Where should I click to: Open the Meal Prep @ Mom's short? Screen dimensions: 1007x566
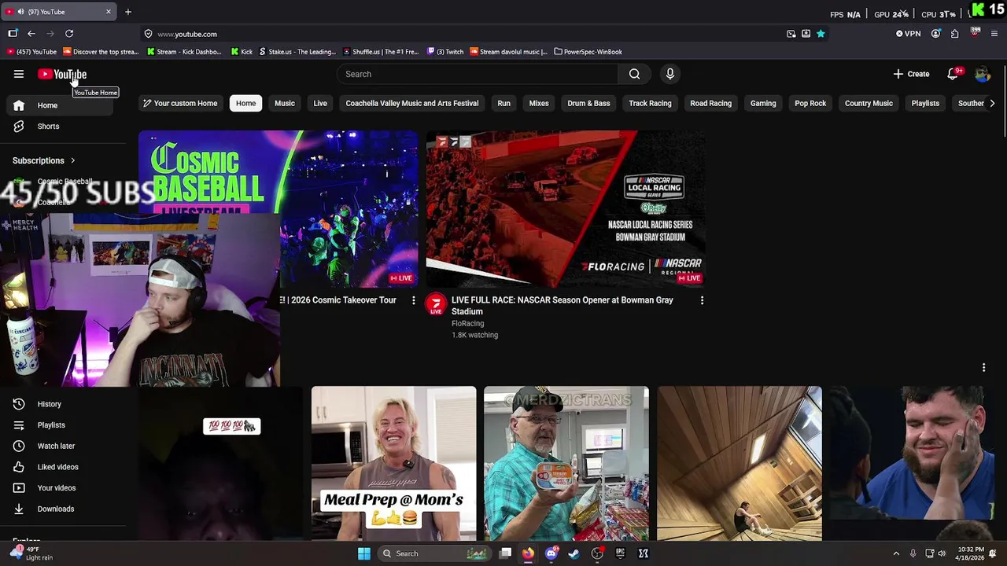click(x=393, y=463)
